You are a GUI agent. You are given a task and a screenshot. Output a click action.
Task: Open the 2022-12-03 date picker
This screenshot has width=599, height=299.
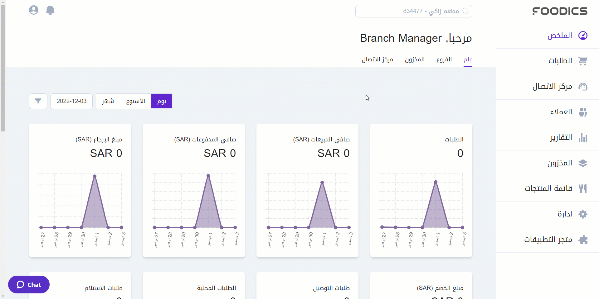[x=71, y=101]
